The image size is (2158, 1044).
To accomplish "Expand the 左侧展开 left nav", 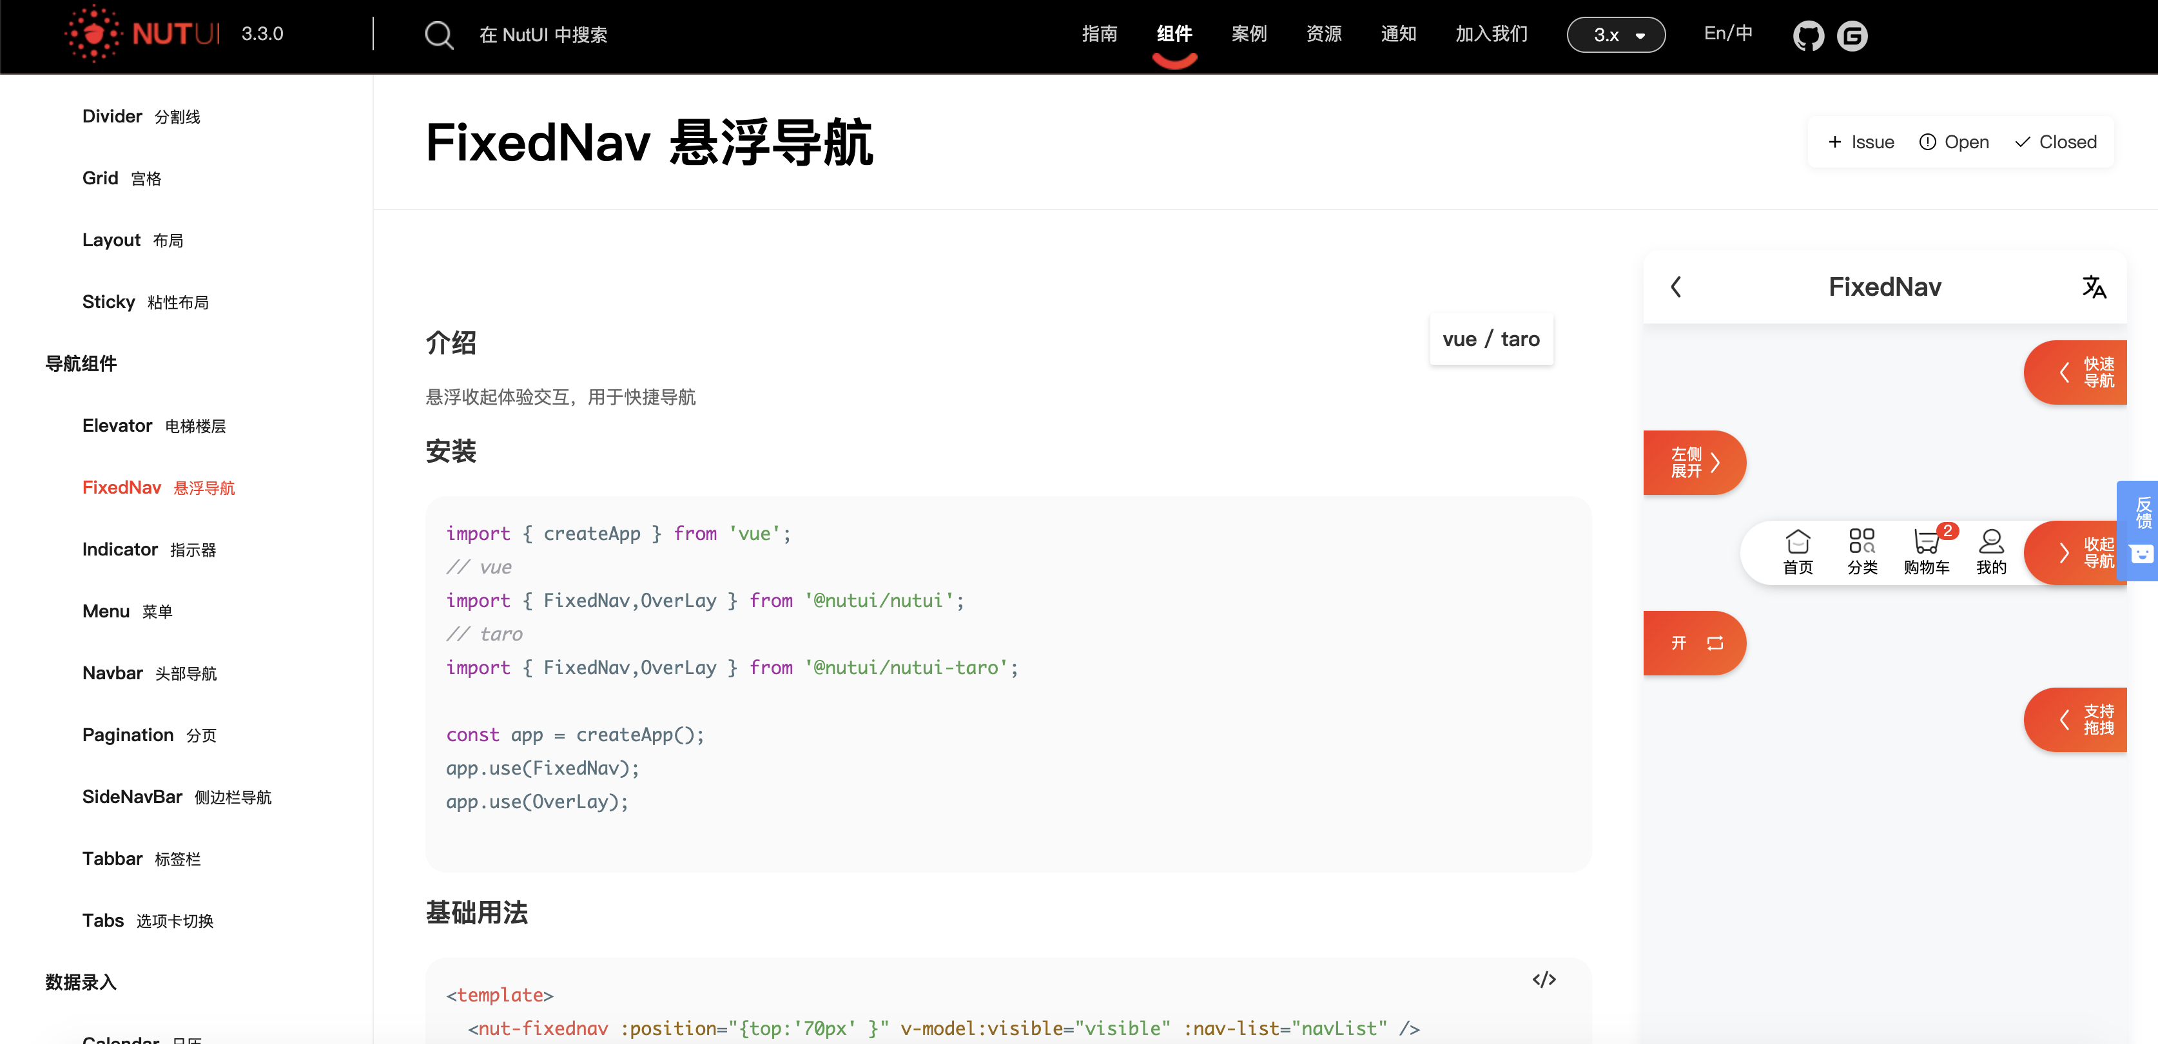I will click(1694, 463).
